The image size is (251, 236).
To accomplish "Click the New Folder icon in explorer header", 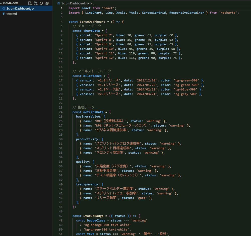I will (36, 3).
